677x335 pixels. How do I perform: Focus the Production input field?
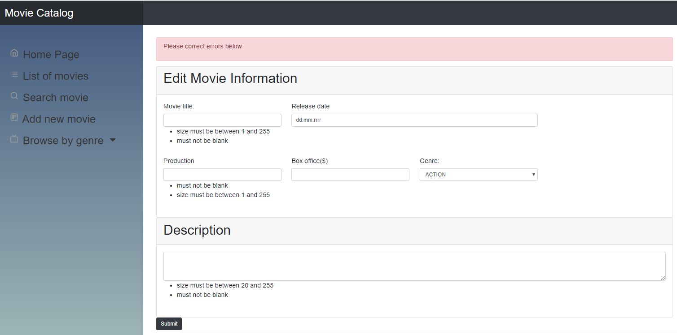[x=222, y=175]
